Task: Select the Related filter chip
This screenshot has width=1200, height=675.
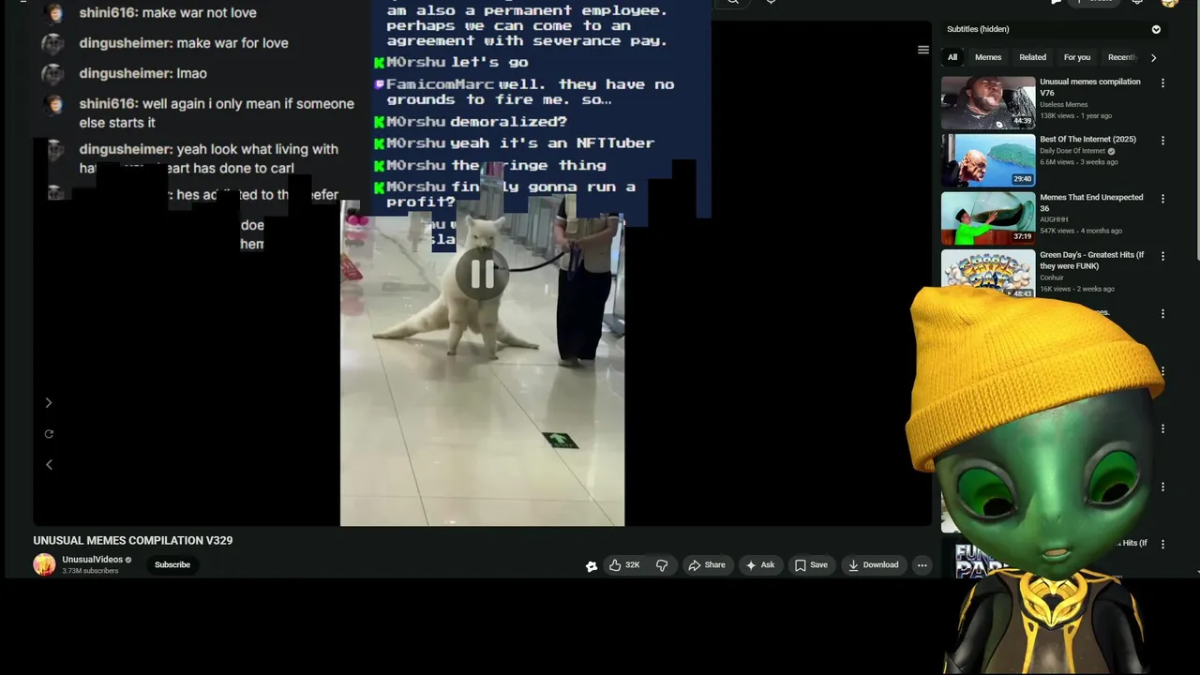Action: coord(1033,57)
